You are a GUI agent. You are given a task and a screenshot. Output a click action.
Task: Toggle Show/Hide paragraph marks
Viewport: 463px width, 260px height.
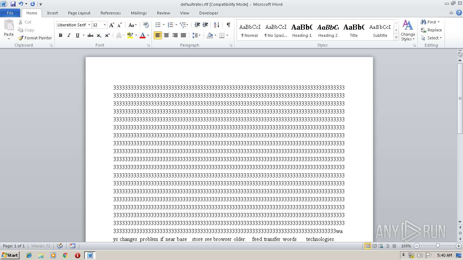click(228, 25)
